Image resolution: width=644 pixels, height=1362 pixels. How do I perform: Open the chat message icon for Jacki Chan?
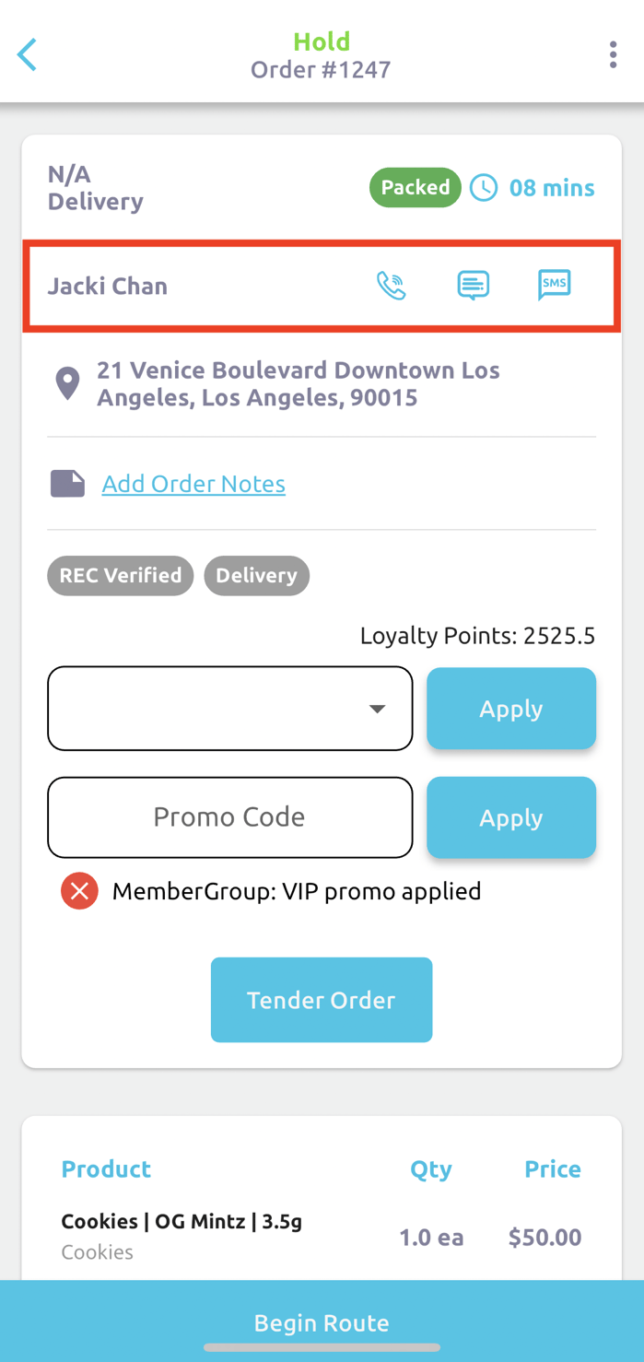click(x=473, y=285)
